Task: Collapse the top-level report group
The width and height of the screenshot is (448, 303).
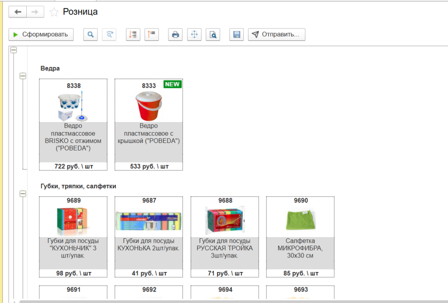Action: point(14,51)
